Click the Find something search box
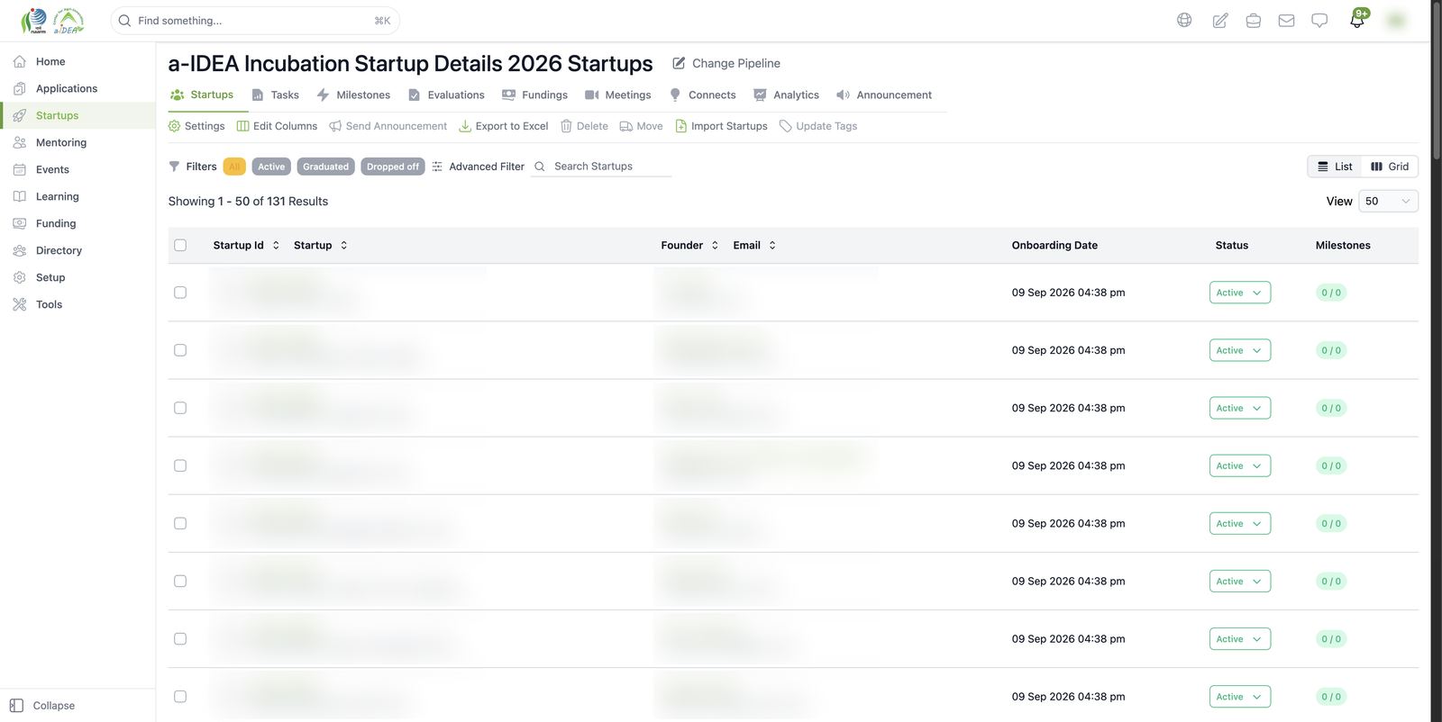Viewport: 1442px width, 722px height. [255, 20]
